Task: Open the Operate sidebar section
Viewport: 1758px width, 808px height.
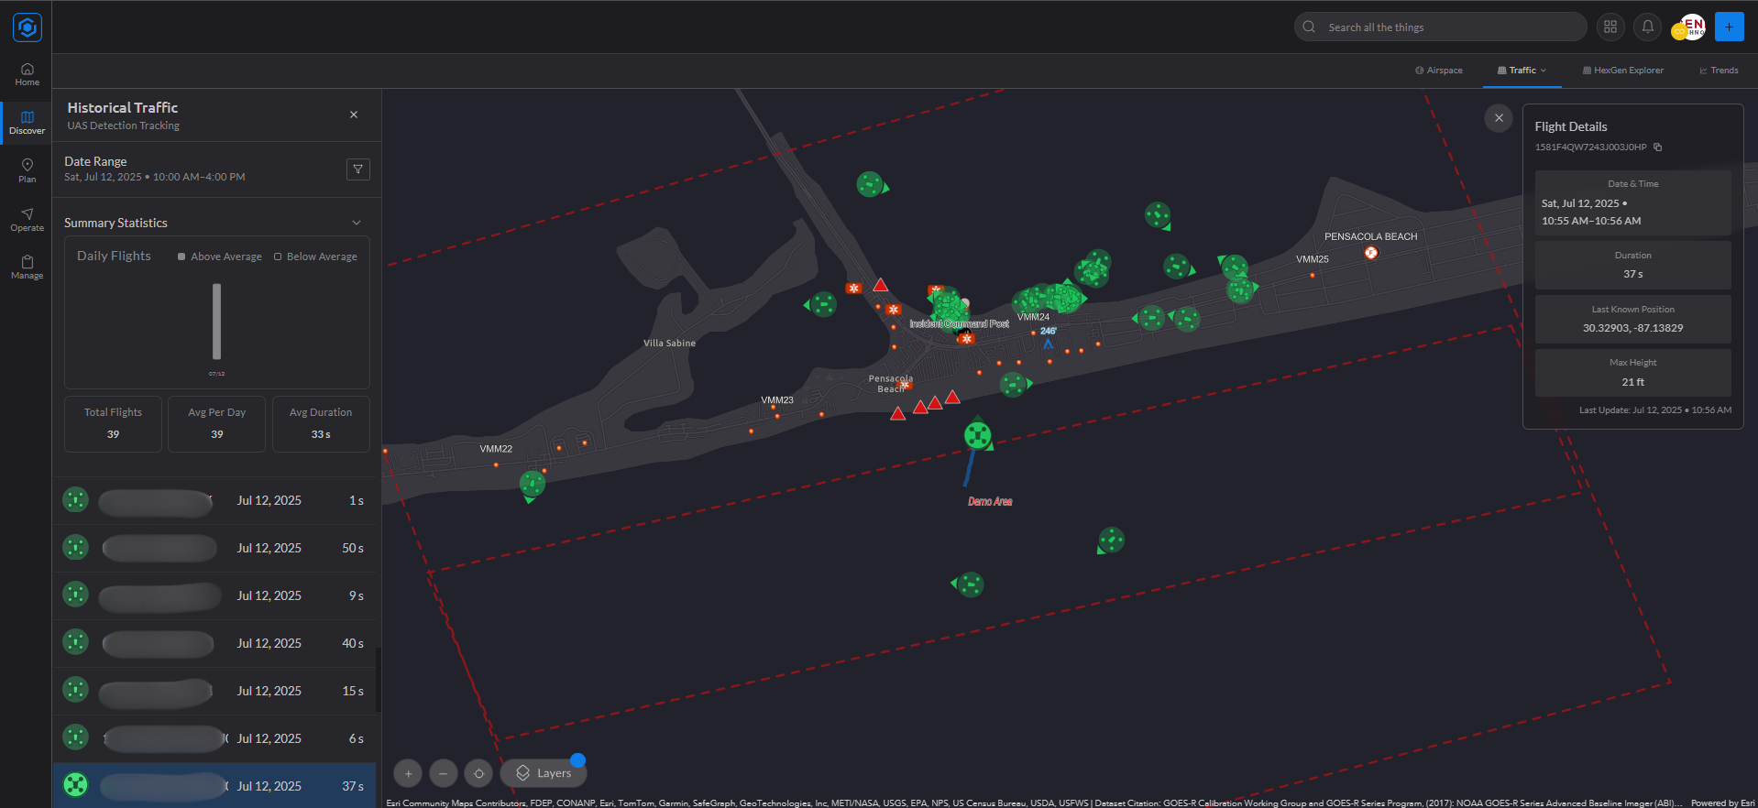Action: tap(27, 219)
